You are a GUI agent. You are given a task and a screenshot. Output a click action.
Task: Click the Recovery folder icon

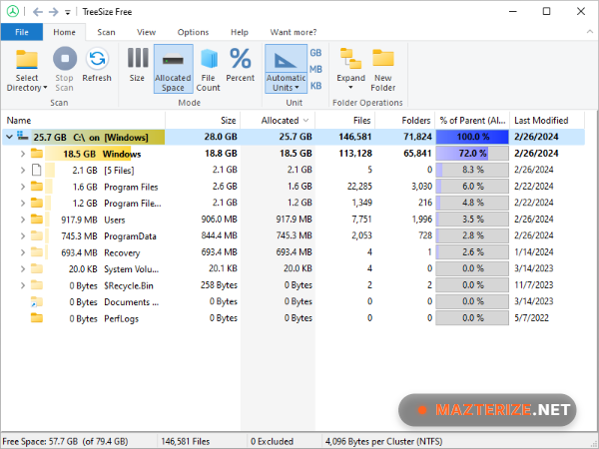pos(37,252)
